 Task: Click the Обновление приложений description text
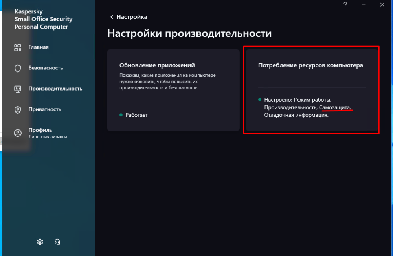tap(167, 82)
